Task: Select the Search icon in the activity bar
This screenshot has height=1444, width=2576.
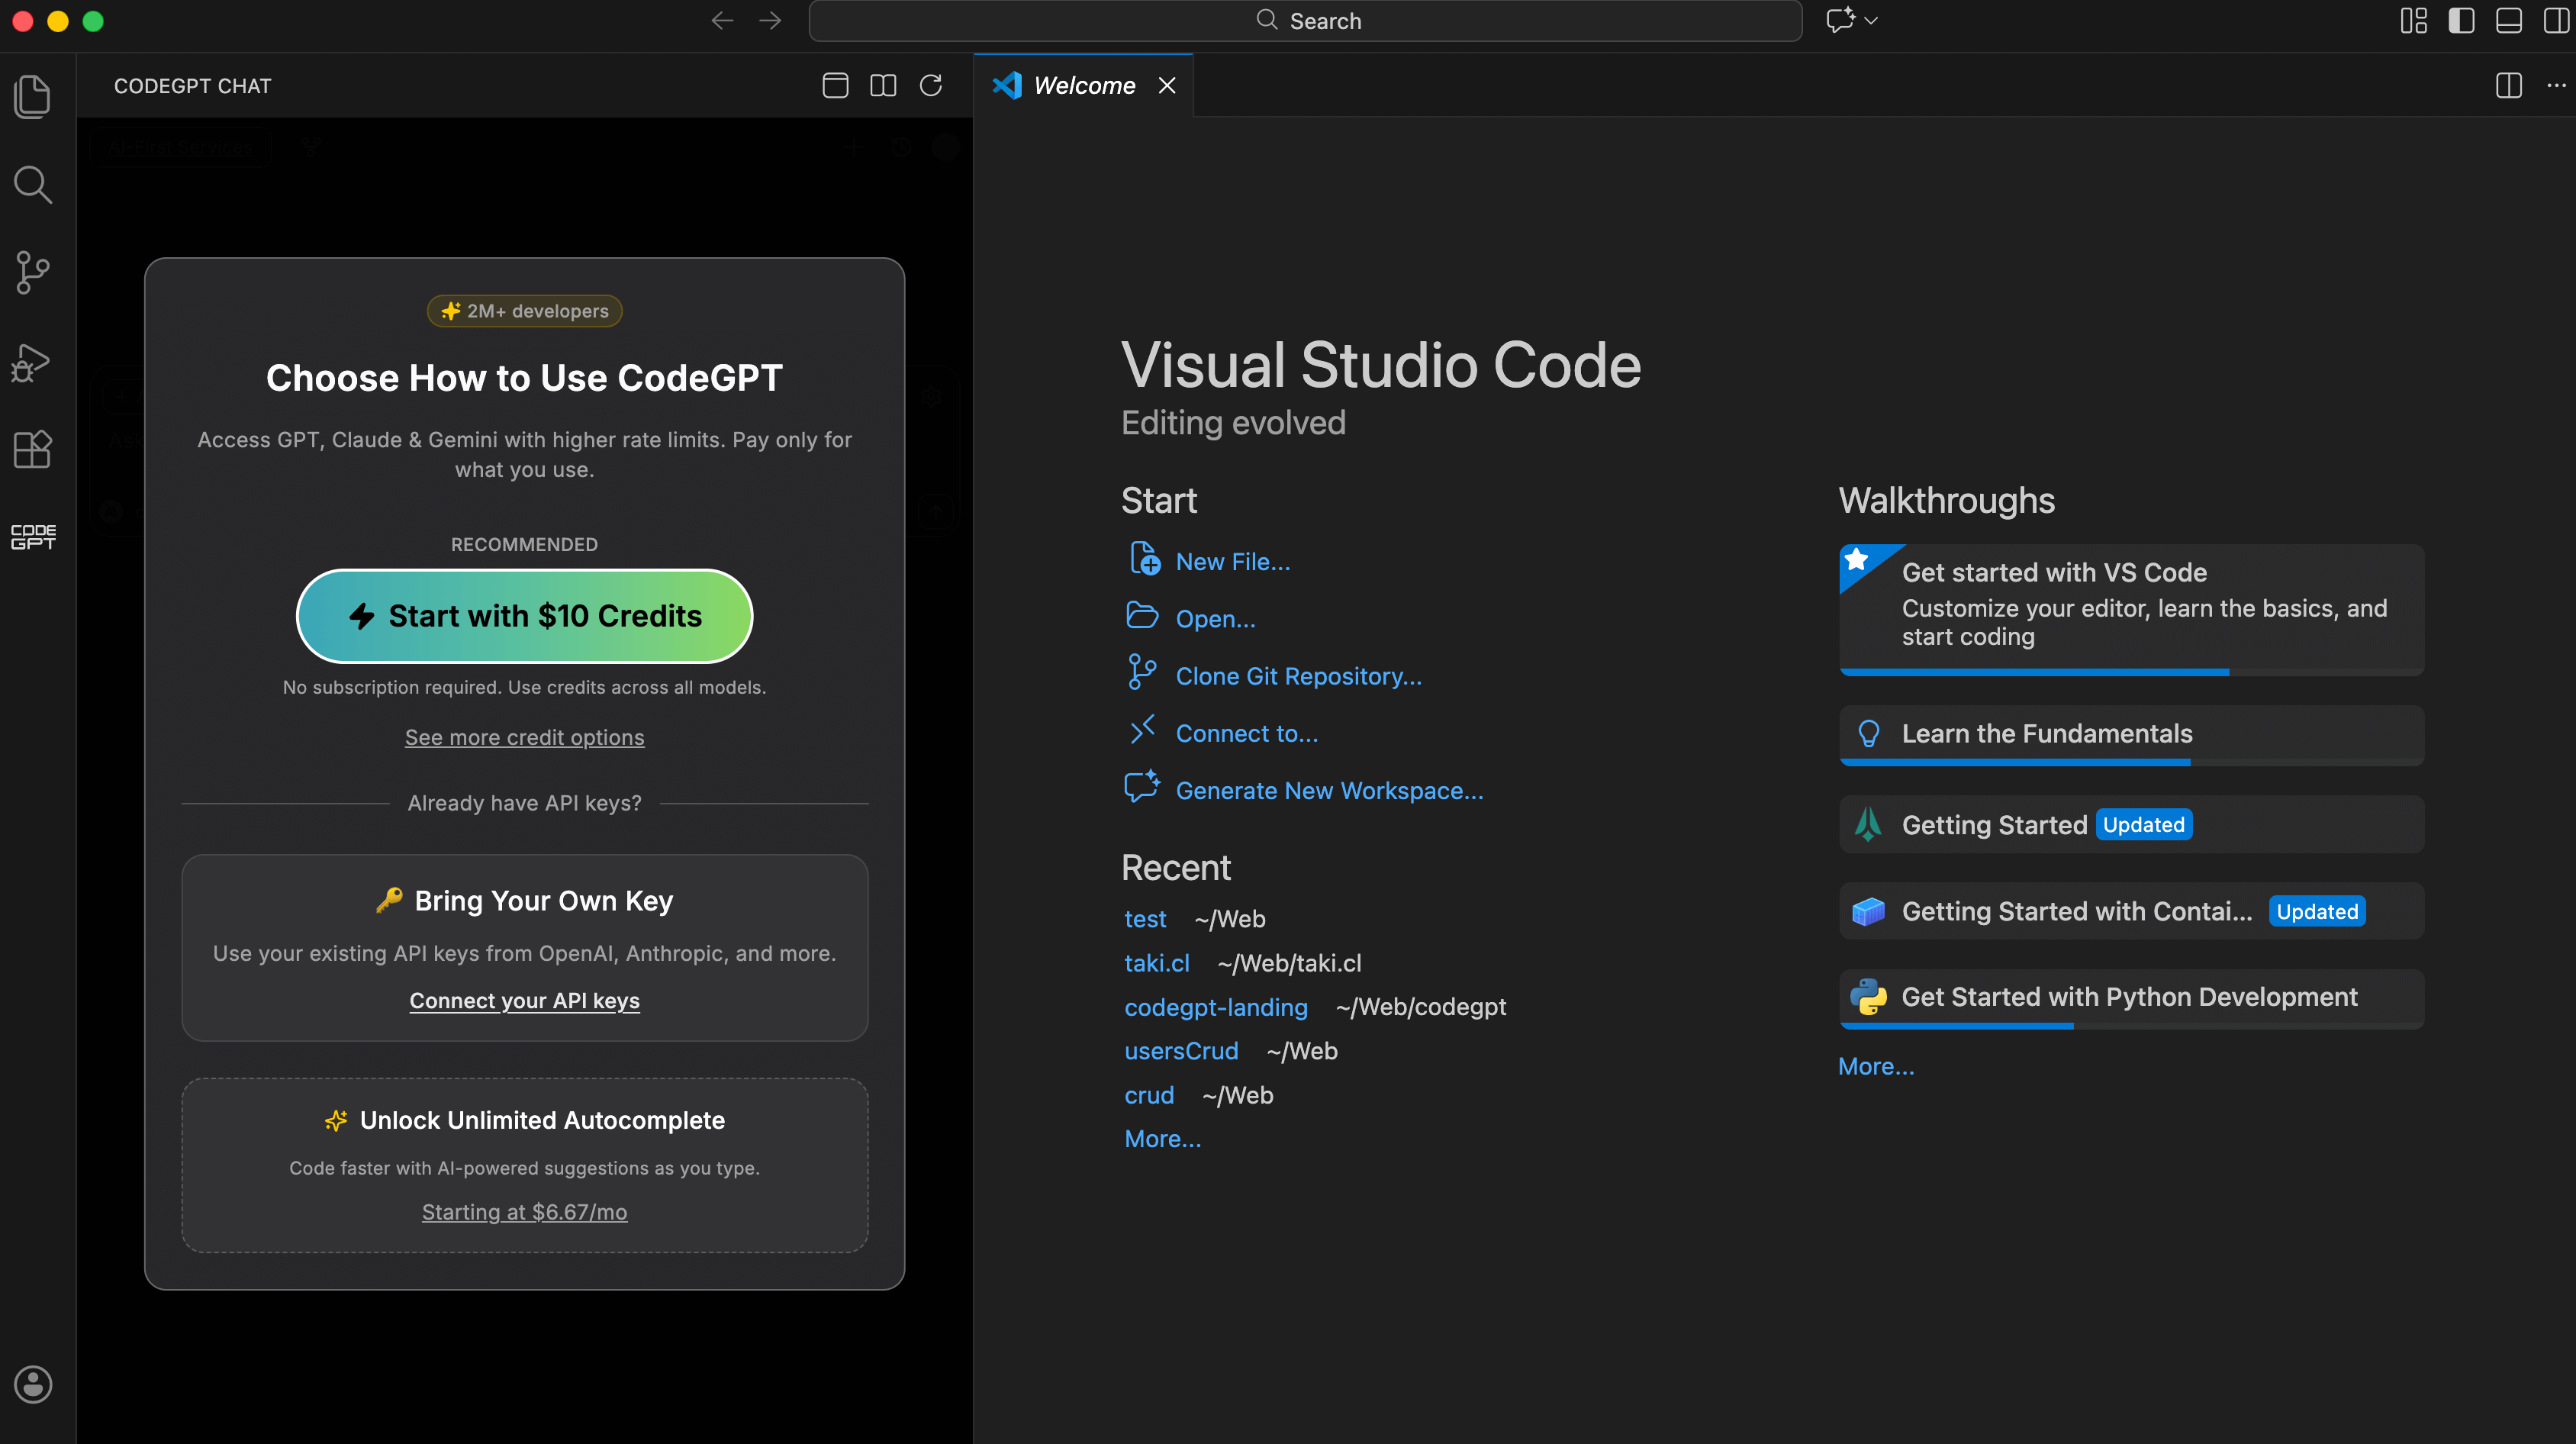Action: click(33, 184)
